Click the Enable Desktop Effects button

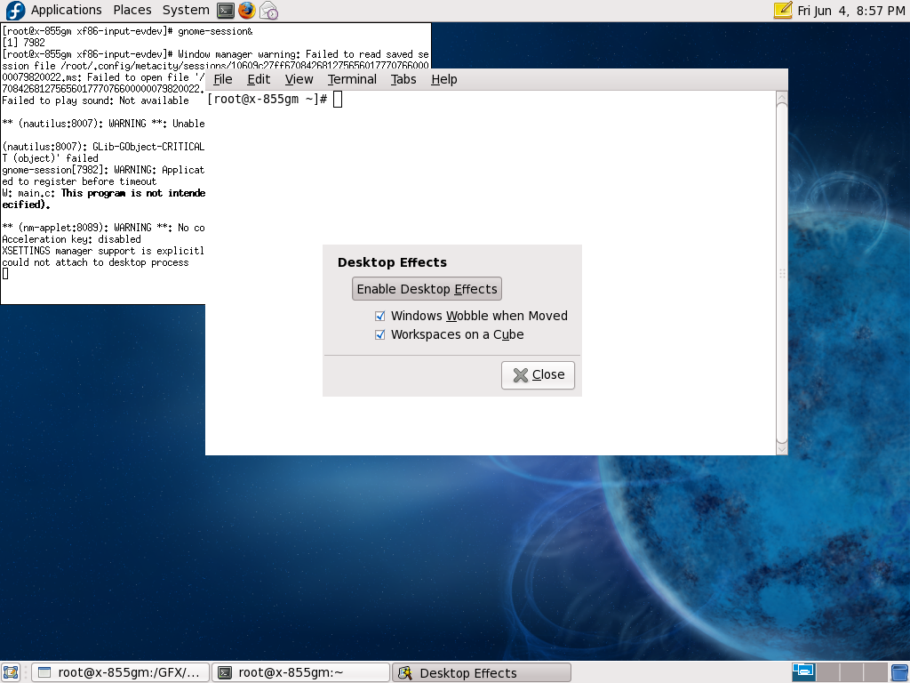(427, 289)
